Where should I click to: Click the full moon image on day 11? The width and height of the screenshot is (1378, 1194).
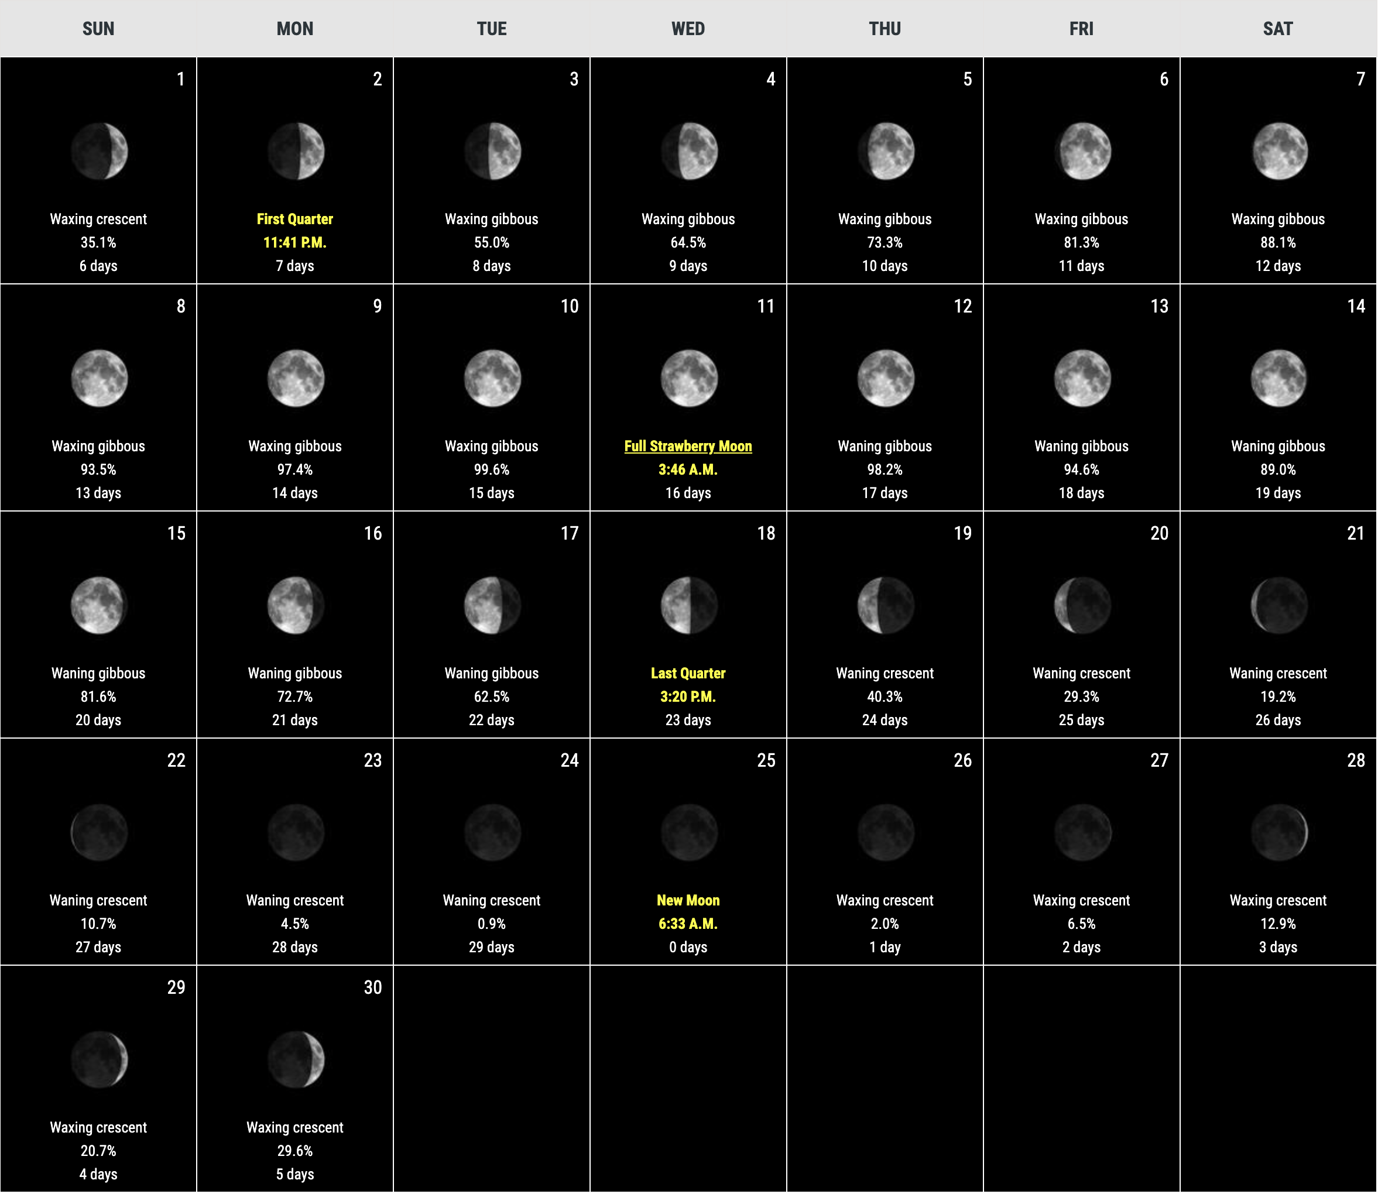pyautogui.click(x=688, y=379)
